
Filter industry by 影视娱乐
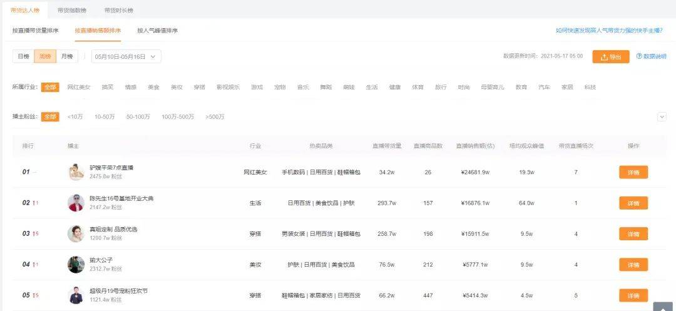(x=228, y=87)
